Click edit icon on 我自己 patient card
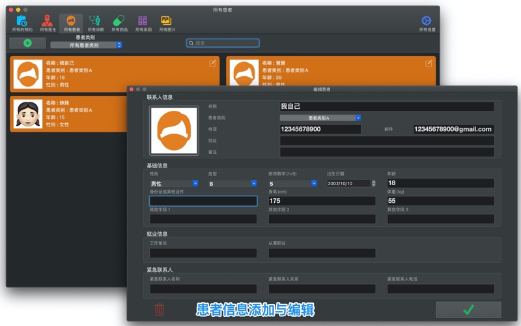This screenshot has height=326, width=521. (212, 63)
